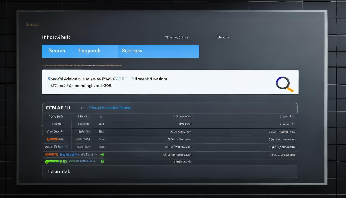This screenshot has width=346, height=198.
Task: Open the Scer pea tab
Action: (132, 51)
